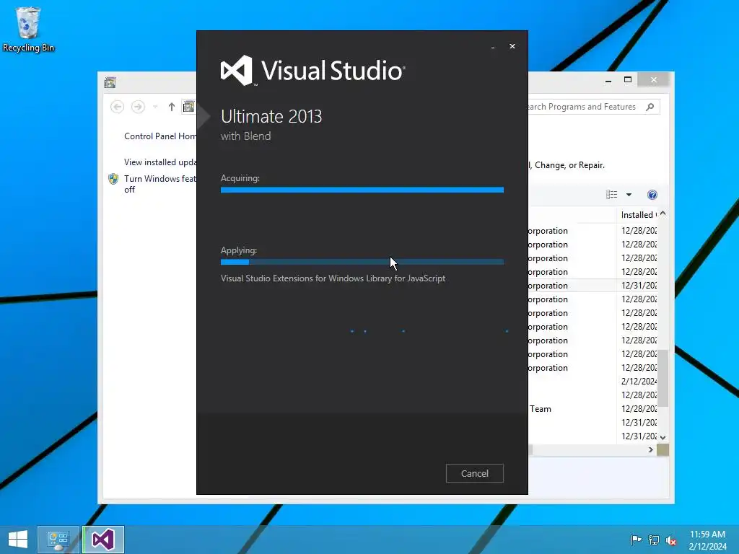Open the clock showing 11:59 AM
739x554 pixels.
pos(707,540)
